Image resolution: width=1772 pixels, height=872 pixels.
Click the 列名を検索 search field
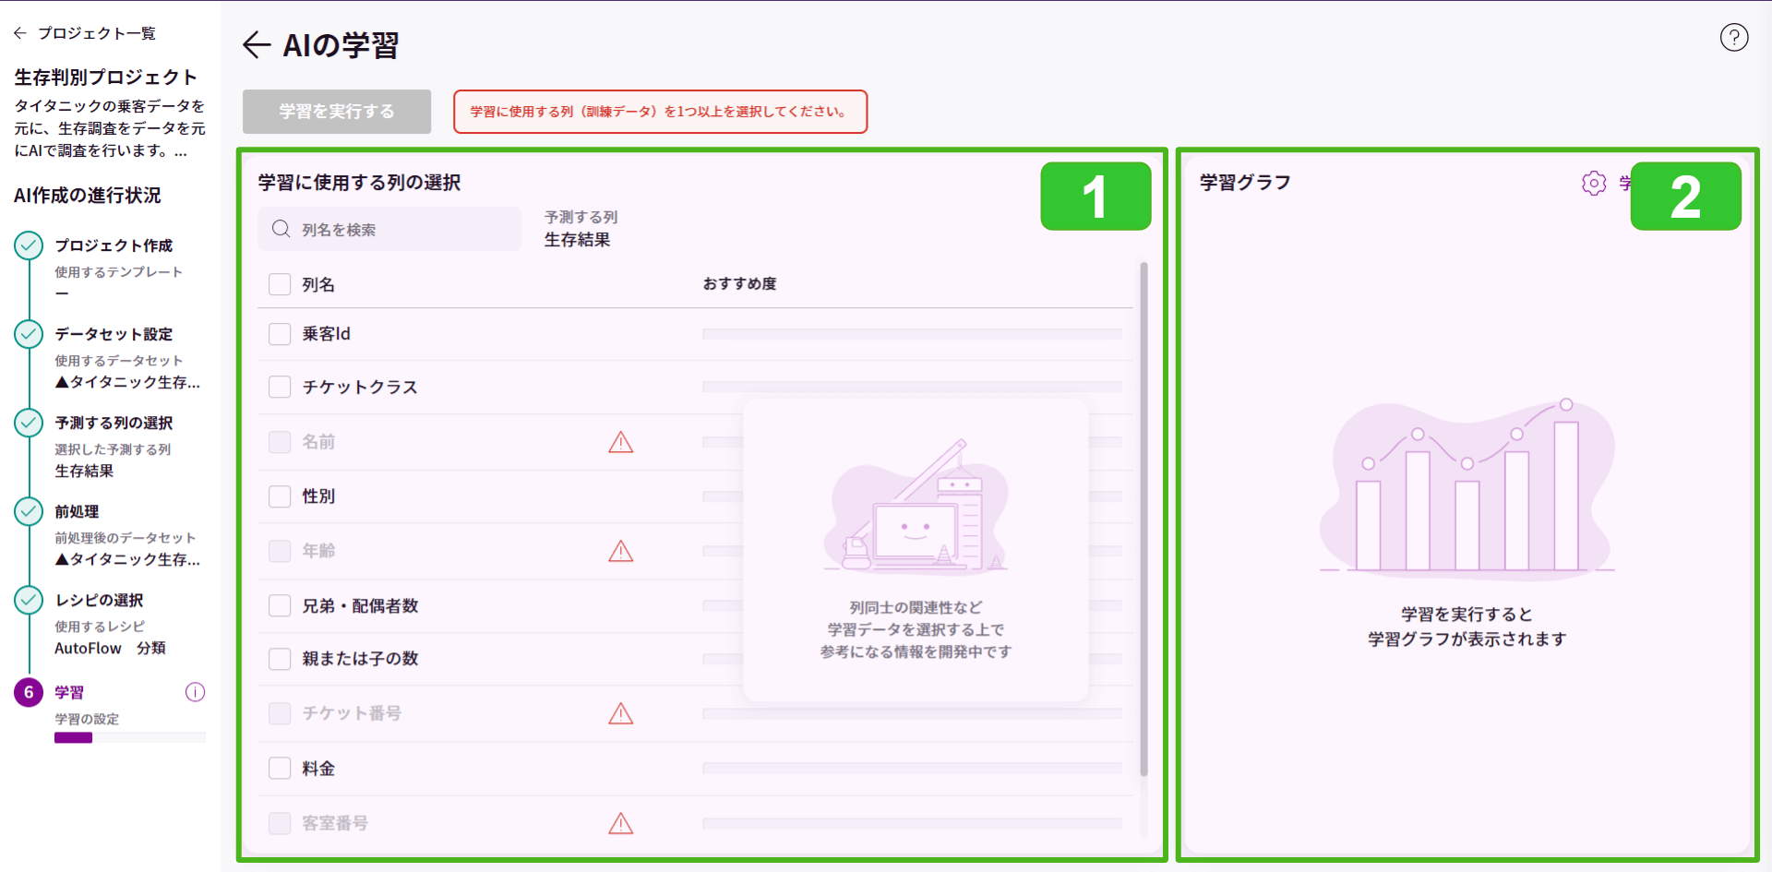(x=389, y=229)
